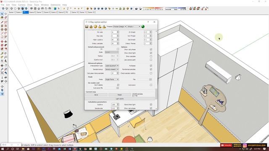Select the Tape Measure tool in left toolbar

tap(2, 54)
